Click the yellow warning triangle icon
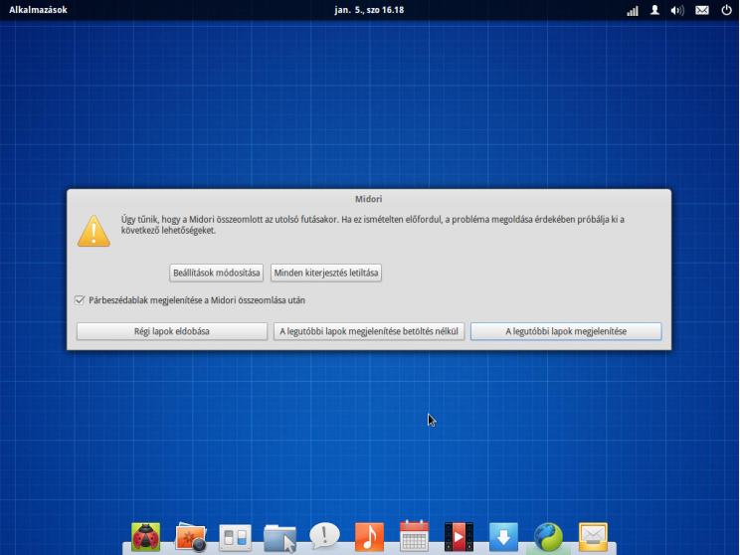The image size is (740, 555). pos(93,231)
